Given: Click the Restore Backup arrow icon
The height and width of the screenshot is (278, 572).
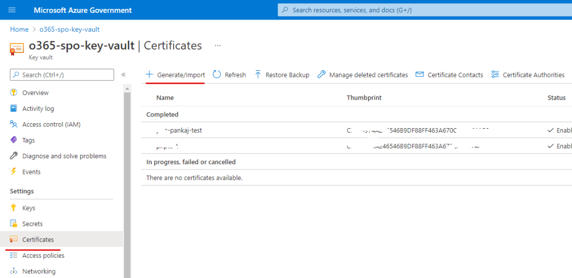Looking at the screenshot, I should tap(258, 75).
